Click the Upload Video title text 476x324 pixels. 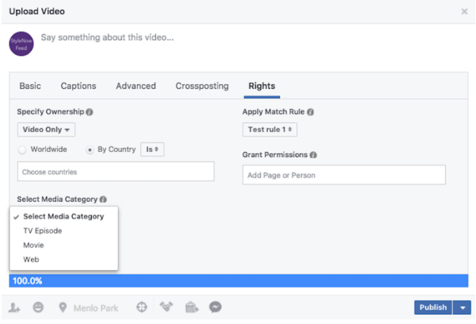click(36, 11)
